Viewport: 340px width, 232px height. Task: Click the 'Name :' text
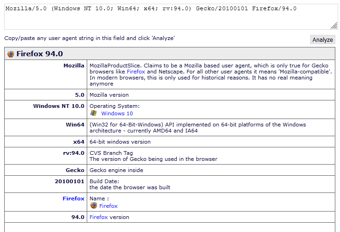point(99,199)
